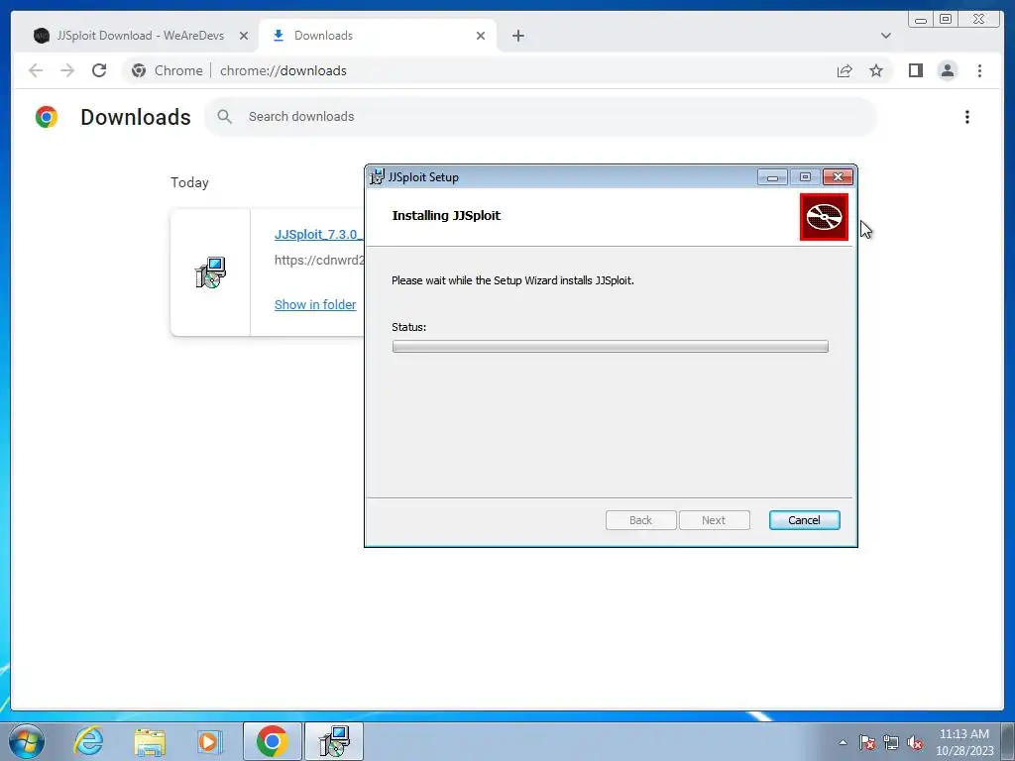Click the 'Status:' label
The image size is (1015, 761).
[x=409, y=327]
